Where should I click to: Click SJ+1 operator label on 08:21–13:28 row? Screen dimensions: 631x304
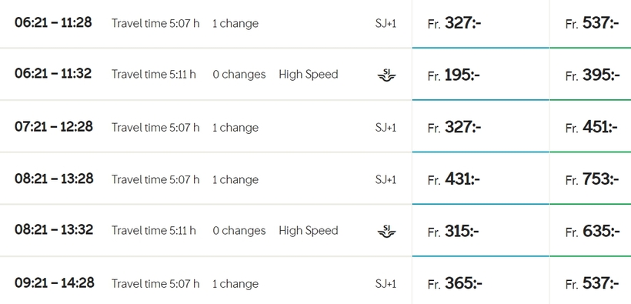click(x=386, y=179)
